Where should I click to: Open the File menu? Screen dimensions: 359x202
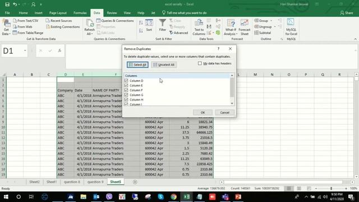coord(7,13)
